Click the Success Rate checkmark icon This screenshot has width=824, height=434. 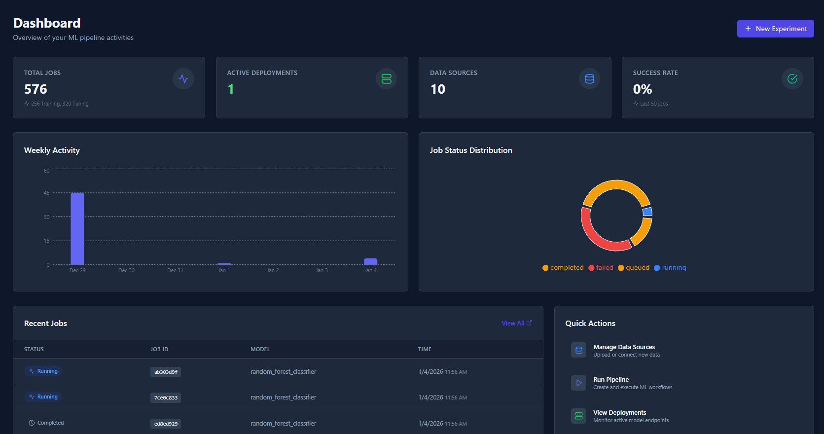pyautogui.click(x=792, y=79)
